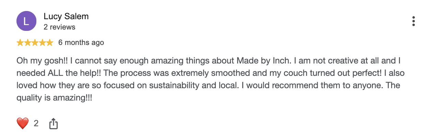View the reviewer's "2 reviews" count

pos(59,27)
